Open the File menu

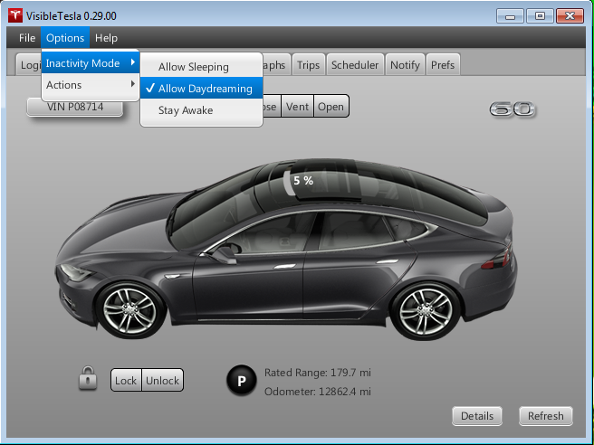pos(27,38)
